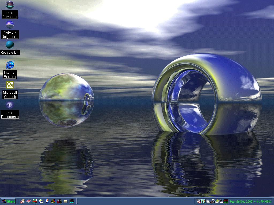Open the My Computer desktop icon

pos(10,5)
